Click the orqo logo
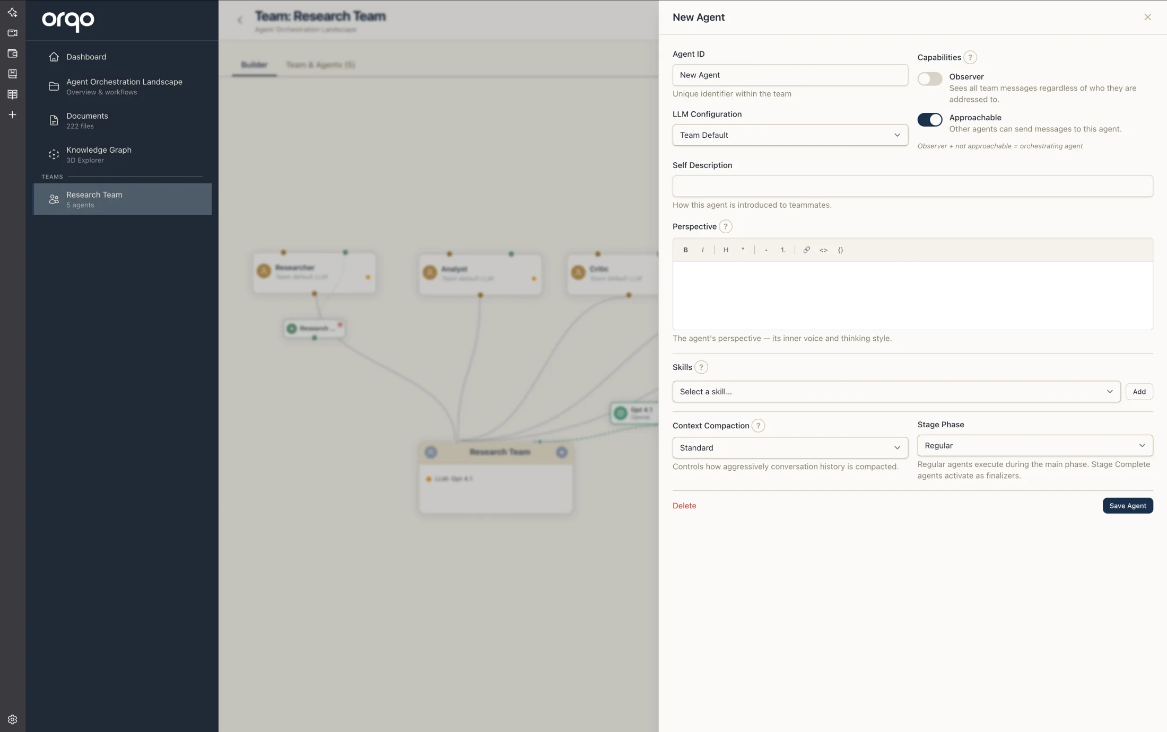Image resolution: width=1167 pixels, height=732 pixels. tap(68, 21)
